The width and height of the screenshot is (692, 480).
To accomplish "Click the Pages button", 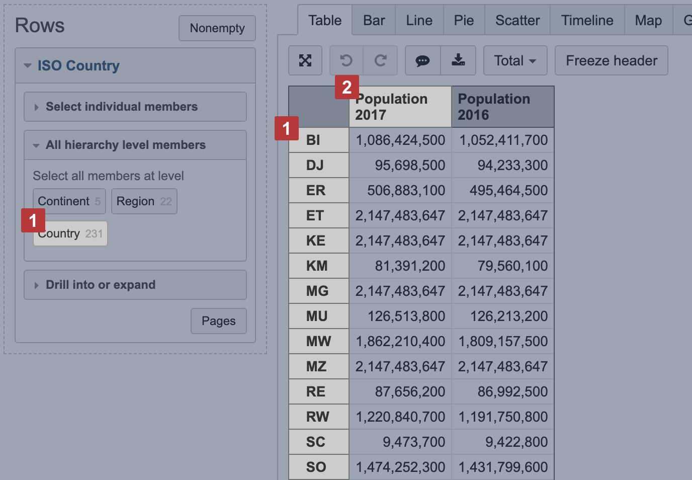I will pos(218,321).
